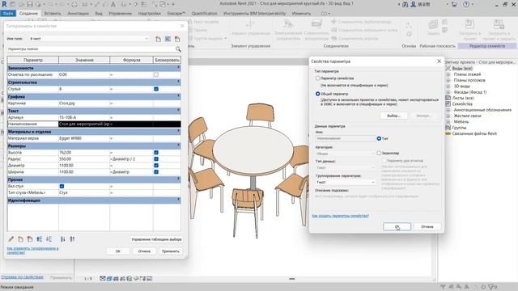Switch to the Изменить ribbon tab
Screen dimensions: 518x291
tap(301, 14)
